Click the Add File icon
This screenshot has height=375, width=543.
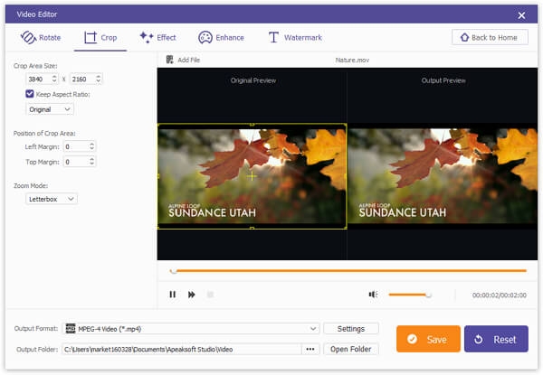pyautogui.click(x=170, y=60)
